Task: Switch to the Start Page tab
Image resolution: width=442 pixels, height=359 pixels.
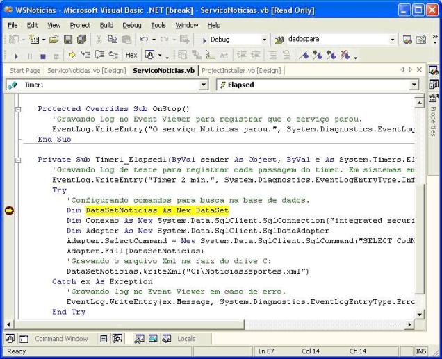Action: click(25, 70)
